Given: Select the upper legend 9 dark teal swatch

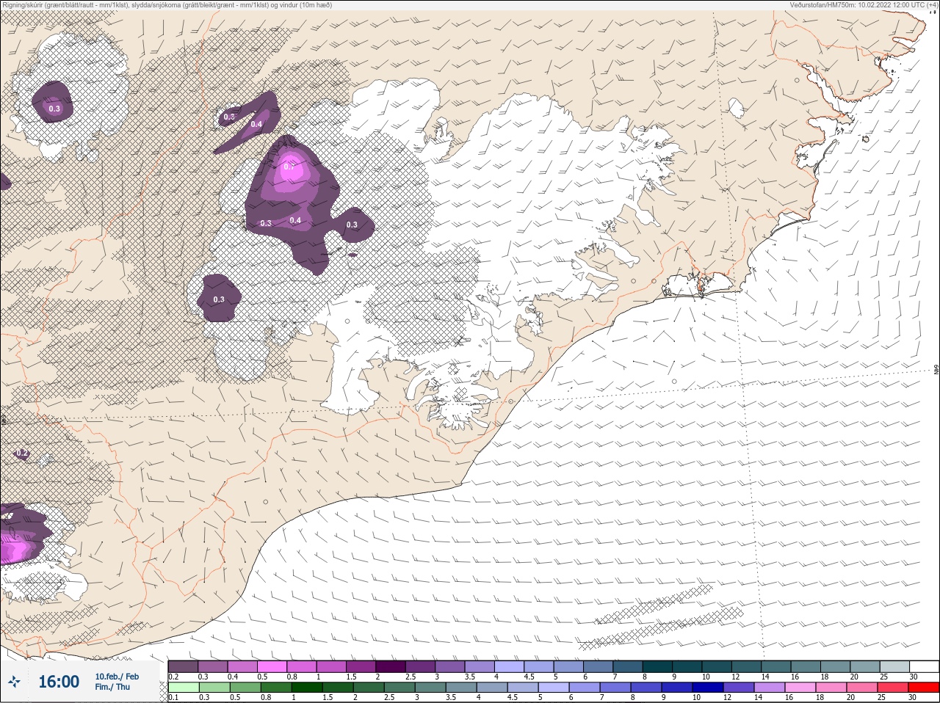Looking at the screenshot, I should pyautogui.click(x=687, y=666).
